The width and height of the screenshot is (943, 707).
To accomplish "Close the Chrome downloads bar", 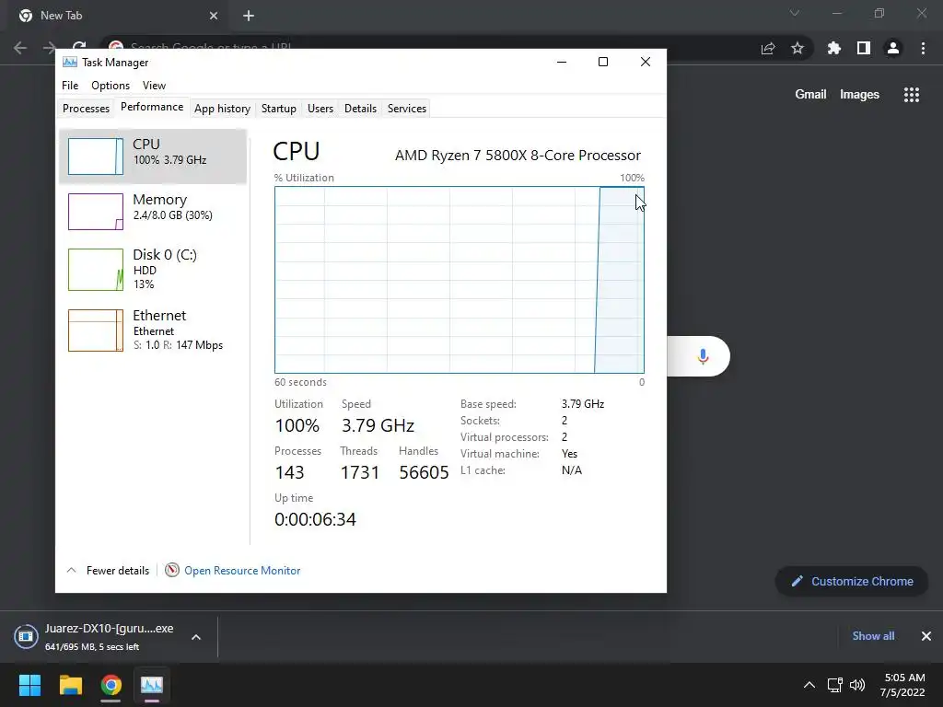I will pyautogui.click(x=926, y=636).
